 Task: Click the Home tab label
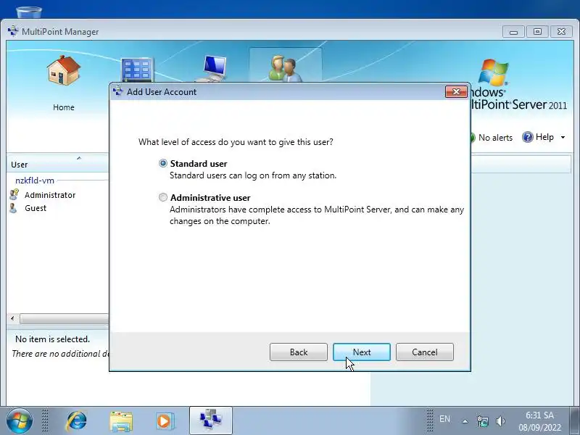64,107
